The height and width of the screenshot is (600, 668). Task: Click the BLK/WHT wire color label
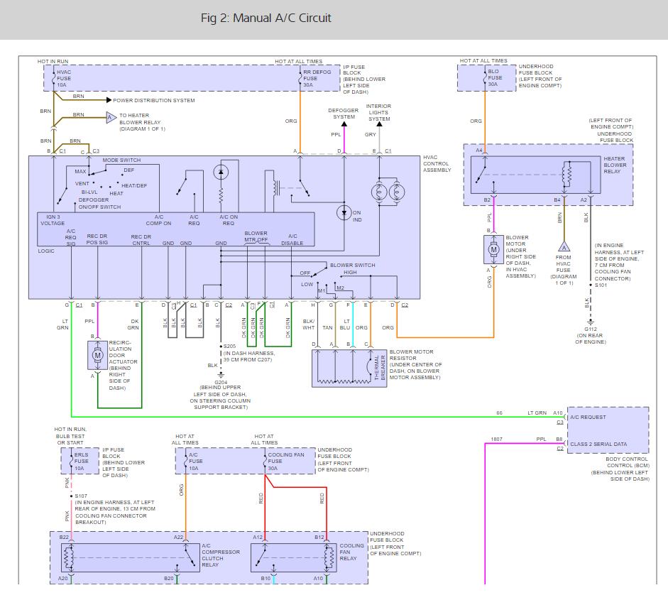(x=309, y=324)
